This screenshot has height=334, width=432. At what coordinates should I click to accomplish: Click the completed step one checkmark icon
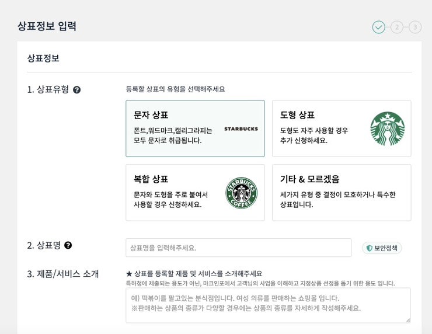point(379,27)
